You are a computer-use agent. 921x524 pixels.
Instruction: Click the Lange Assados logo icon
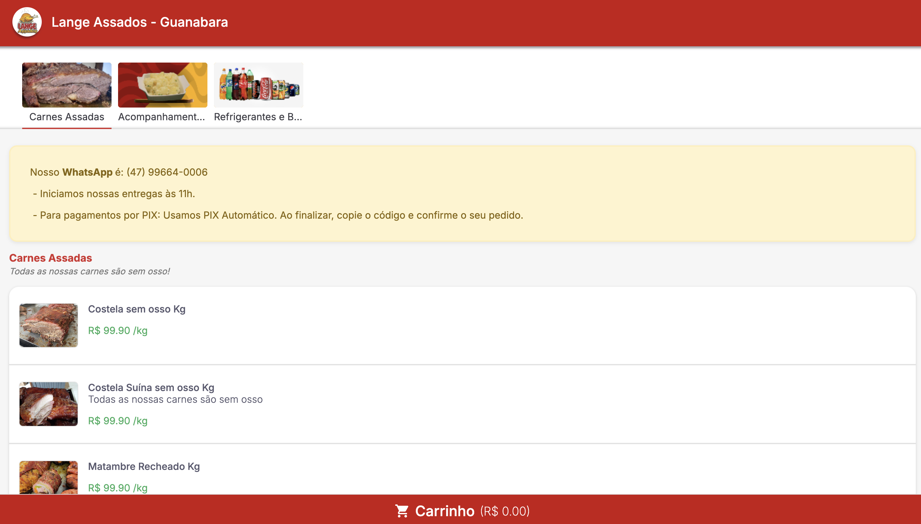27,22
